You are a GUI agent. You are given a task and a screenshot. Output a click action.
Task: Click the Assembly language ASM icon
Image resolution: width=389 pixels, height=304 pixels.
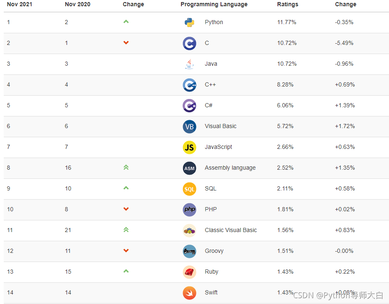[189, 168]
